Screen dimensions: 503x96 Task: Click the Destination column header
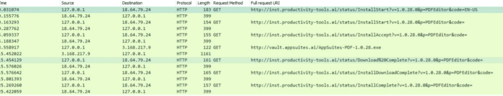(132, 3)
